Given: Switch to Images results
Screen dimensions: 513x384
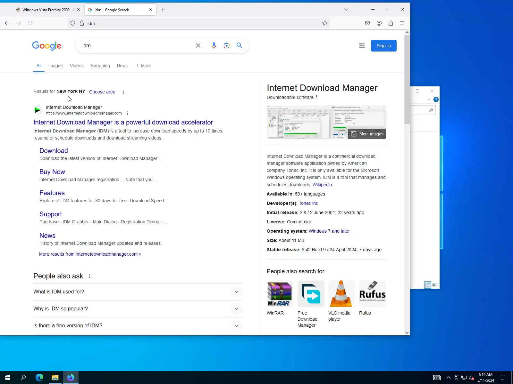Looking at the screenshot, I should (x=55, y=66).
